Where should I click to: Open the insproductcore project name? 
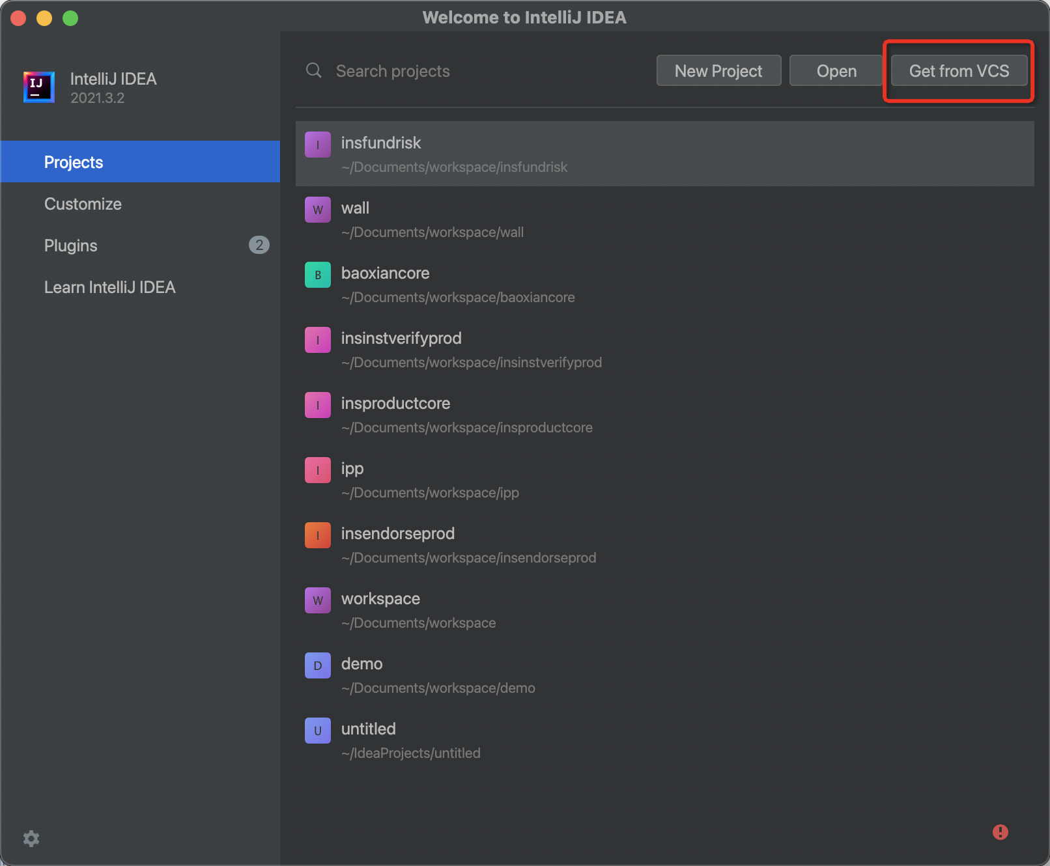point(395,404)
